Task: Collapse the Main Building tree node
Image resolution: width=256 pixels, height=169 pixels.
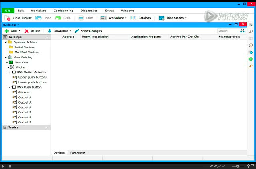Action: 6,57
